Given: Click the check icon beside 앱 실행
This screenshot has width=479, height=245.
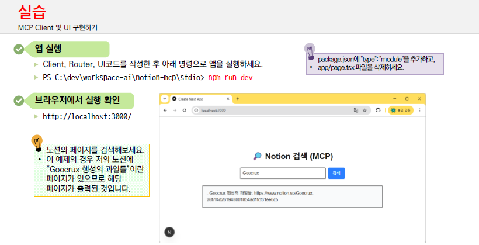Looking at the screenshot, I should coord(19,49).
